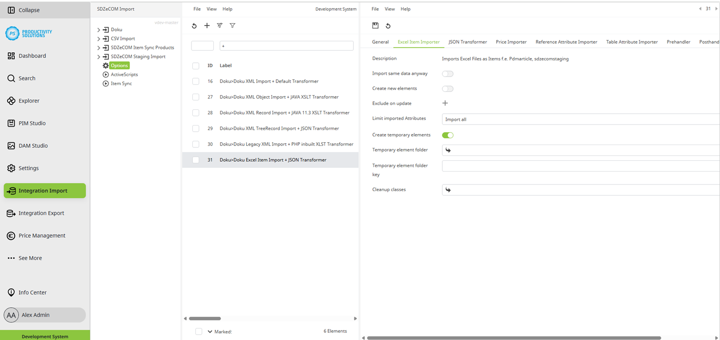Switch to the JSON Transformer tab
This screenshot has height=340, width=720.
(x=468, y=42)
